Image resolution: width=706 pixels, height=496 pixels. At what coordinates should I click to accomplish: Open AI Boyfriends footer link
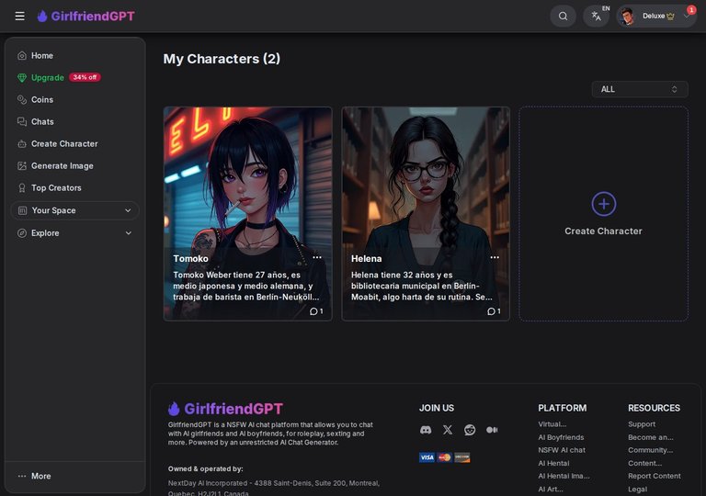click(561, 437)
